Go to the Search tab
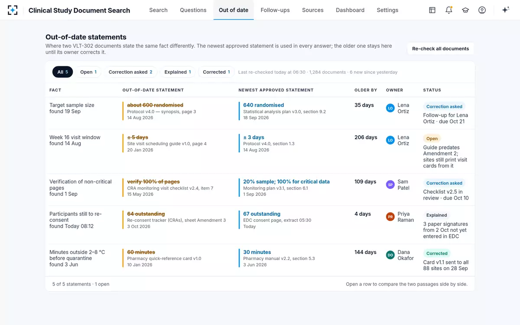This screenshot has width=520, height=325. point(158,10)
